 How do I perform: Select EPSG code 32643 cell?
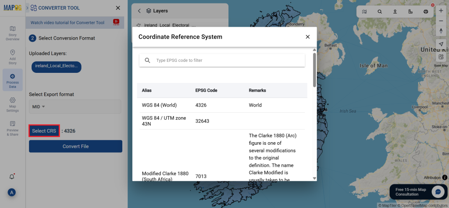click(x=203, y=121)
